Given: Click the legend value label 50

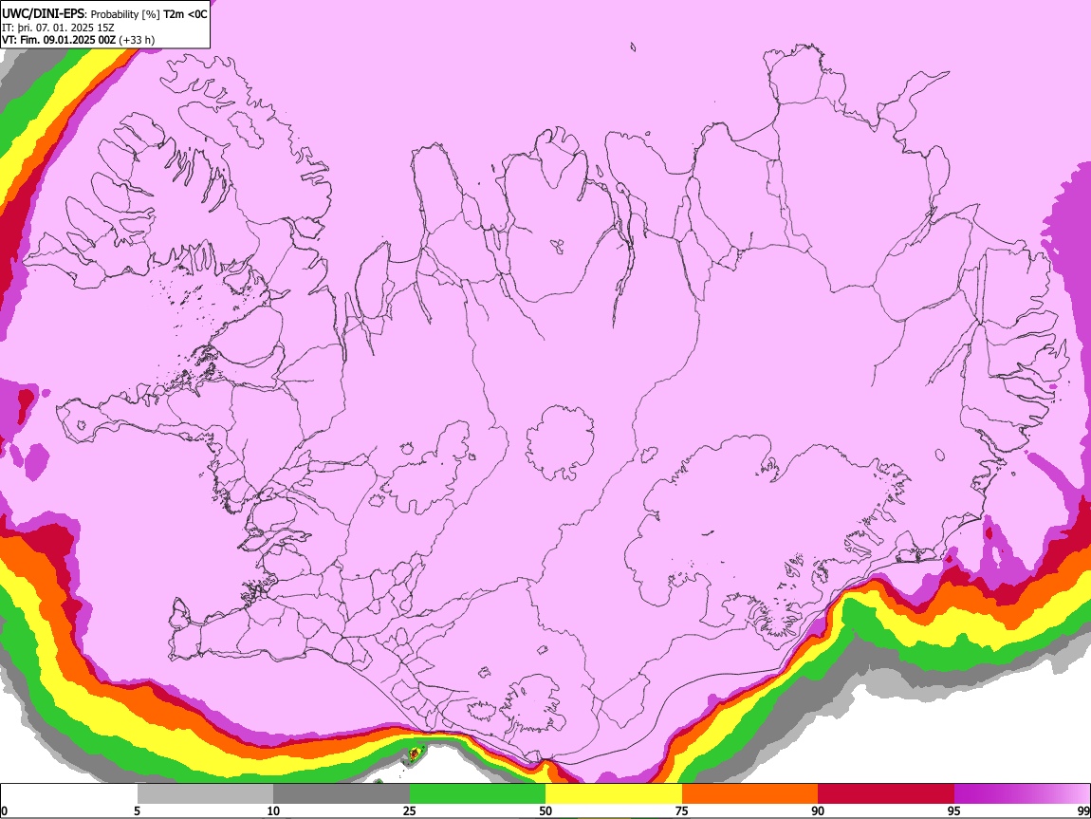Looking at the screenshot, I should coord(545,810).
